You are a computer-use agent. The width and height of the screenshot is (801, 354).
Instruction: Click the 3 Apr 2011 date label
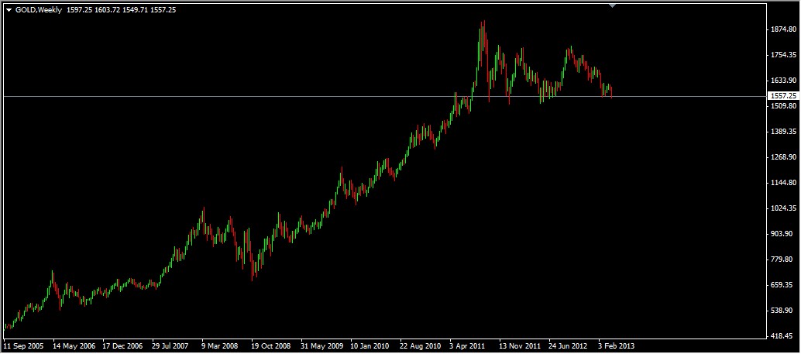click(x=471, y=346)
